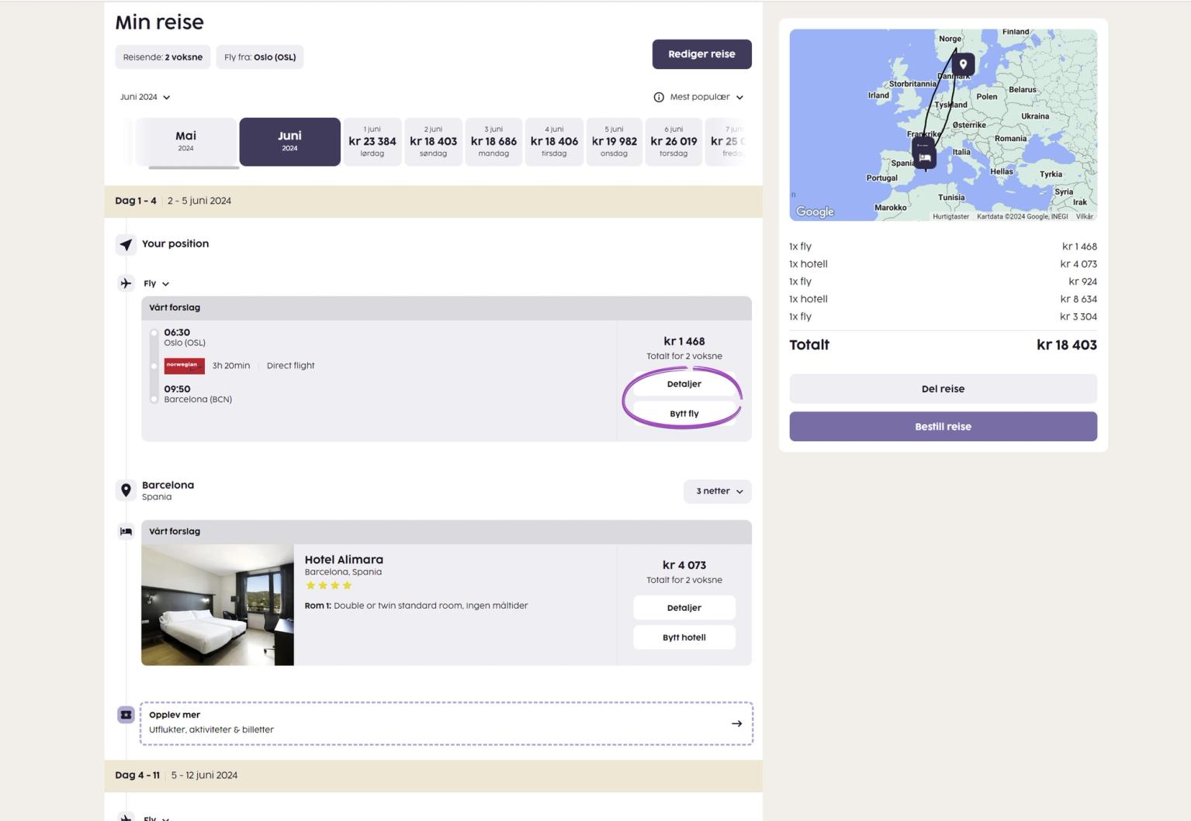The width and height of the screenshot is (1191, 821).
Task: Click the Direct flight label
Action: coord(290,366)
